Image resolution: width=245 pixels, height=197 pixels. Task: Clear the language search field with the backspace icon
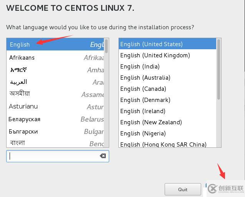pyautogui.click(x=103, y=156)
